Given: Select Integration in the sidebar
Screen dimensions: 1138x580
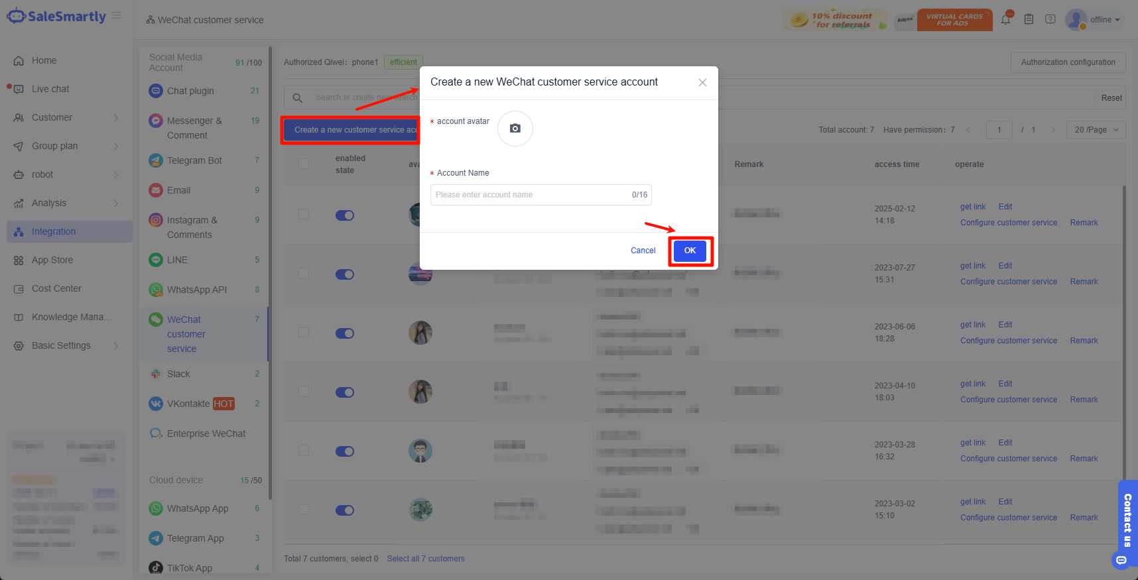Looking at the screenshot, I should [x=70, y=231].
